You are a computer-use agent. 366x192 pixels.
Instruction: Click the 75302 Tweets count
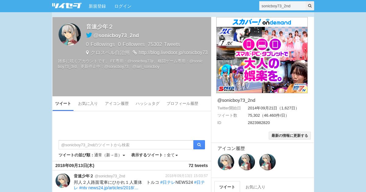click(164, 44)
